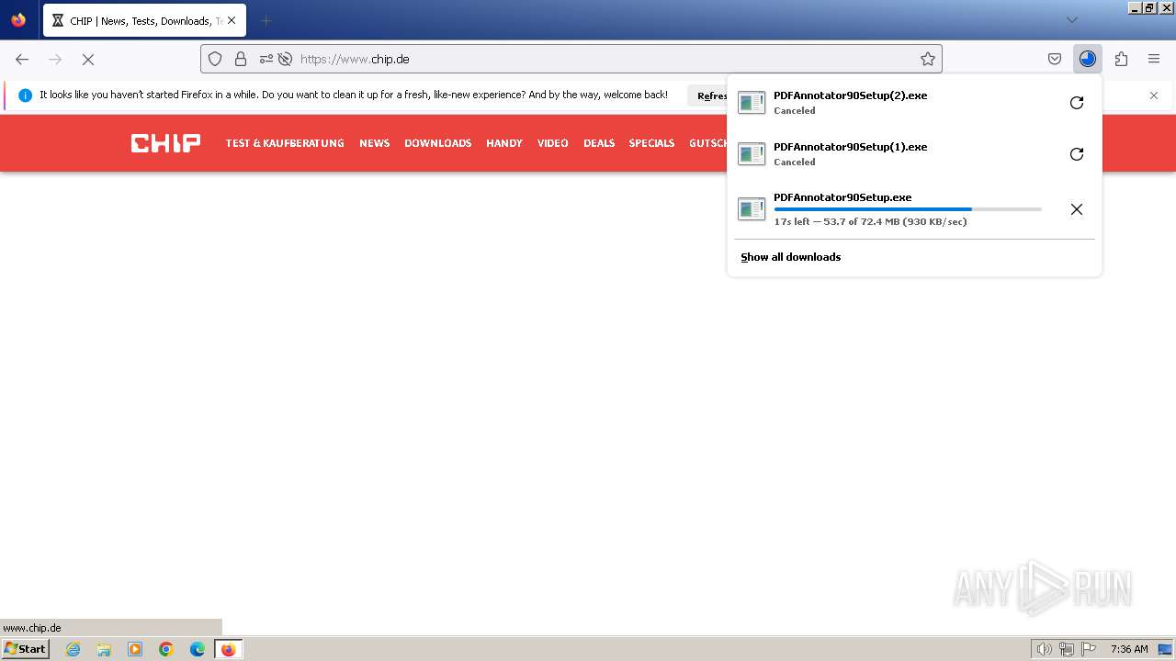Click file icon of PDFAnnotator90Setup(2).exe
Screen dimensions: 1176x661
[752, 103]
